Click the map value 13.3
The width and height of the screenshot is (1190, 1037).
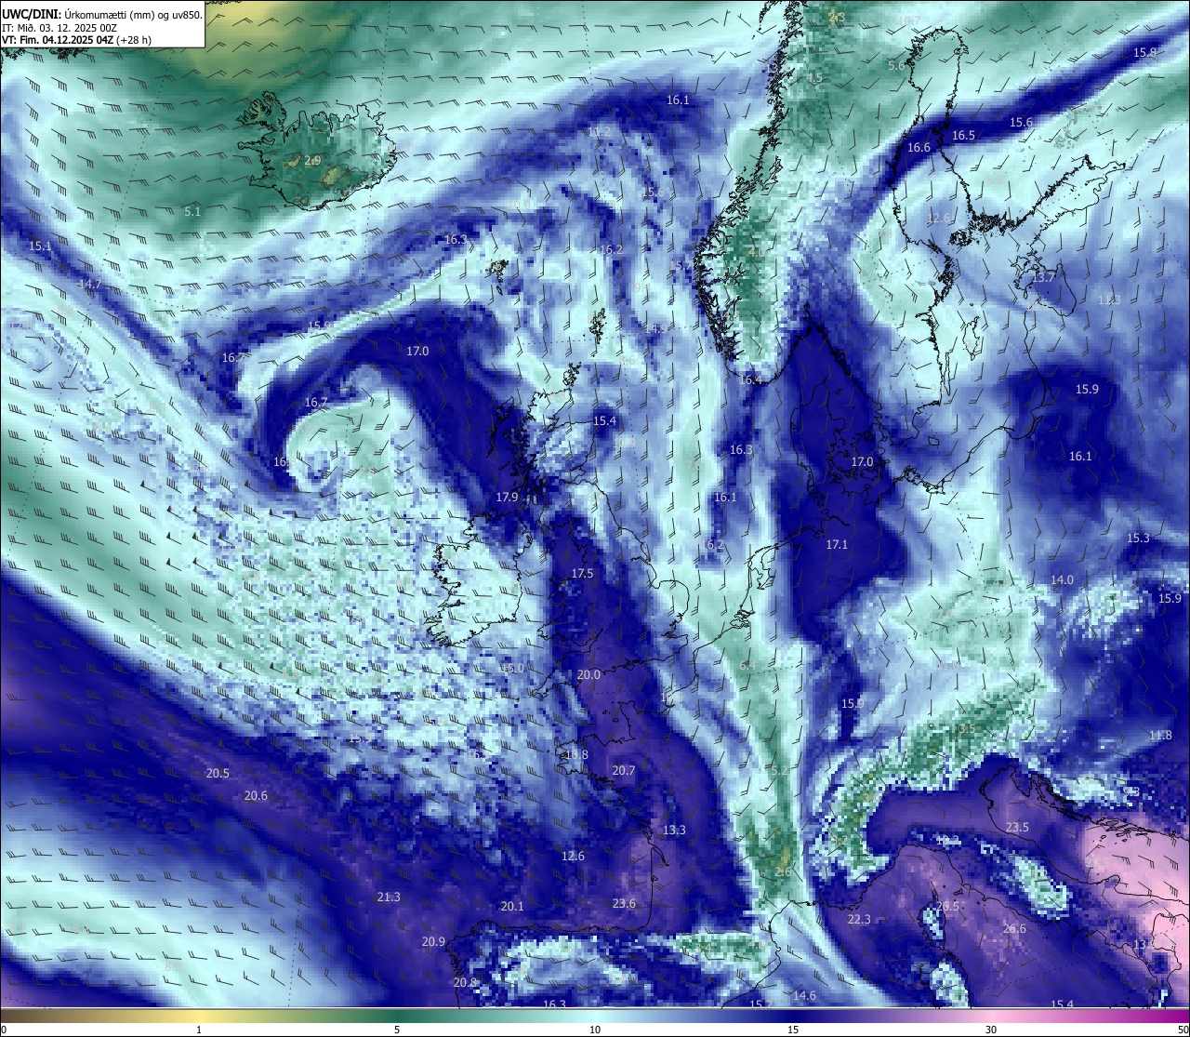(674, 831)
